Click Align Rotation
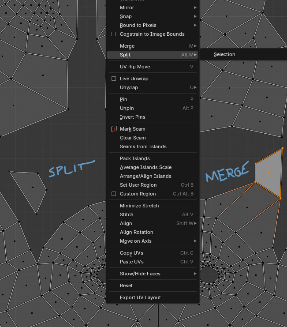This screenshot has width=287, height=327. click(x=153, y=232)
